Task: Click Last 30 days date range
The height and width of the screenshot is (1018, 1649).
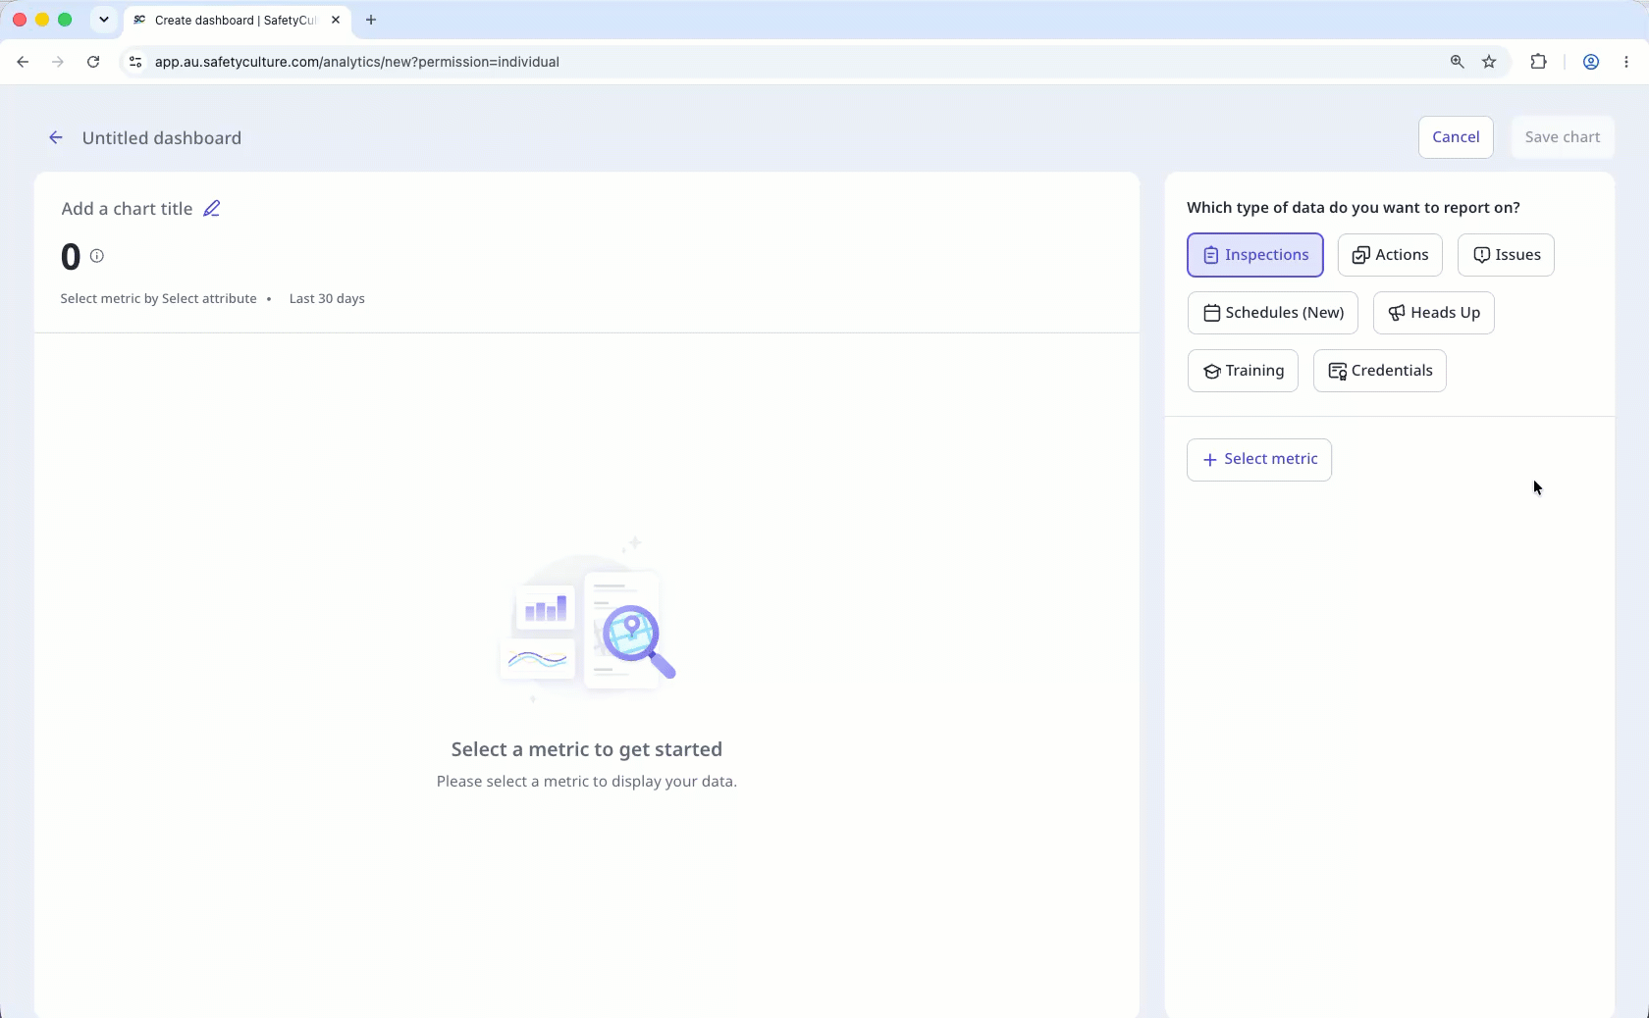Action: click(x=327, y=299)
